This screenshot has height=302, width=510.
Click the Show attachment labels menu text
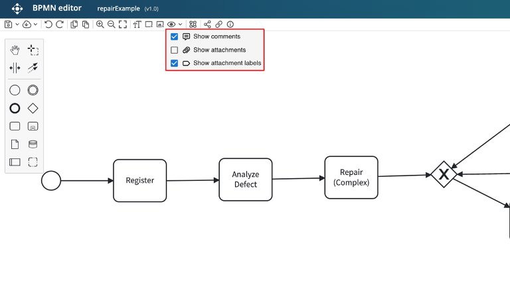pyautogui.click(x=227, y=64)
